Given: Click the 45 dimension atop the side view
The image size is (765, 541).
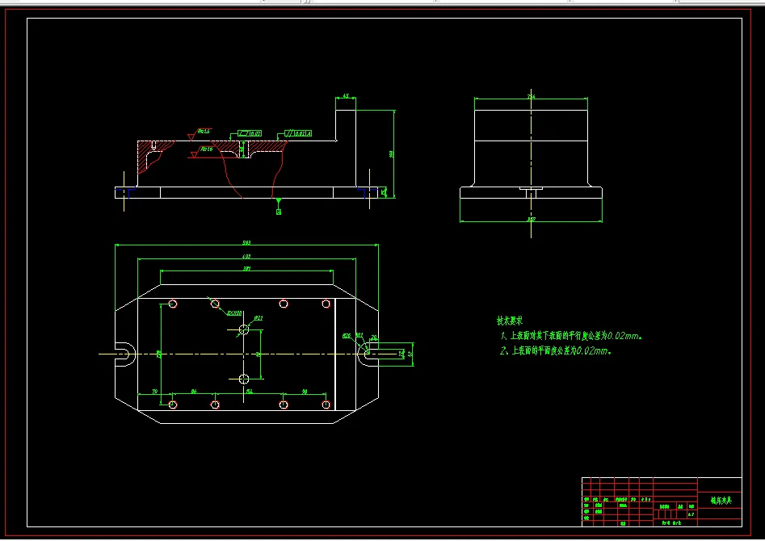Looking at the screenshot, I should click(x=346, y=96).
